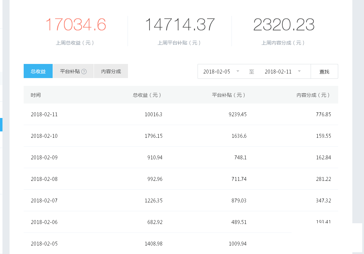This screenshot has height=254, width=364.
Task: Click the 至 separator between dates
Action: pyautogui.click(x=252, y=71)
